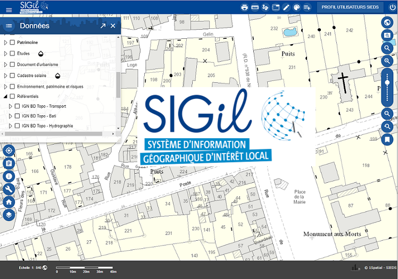Click opacity drop icon next to Cadastre solaire
This screenshot has width=398, height=279.
point(57,75)
